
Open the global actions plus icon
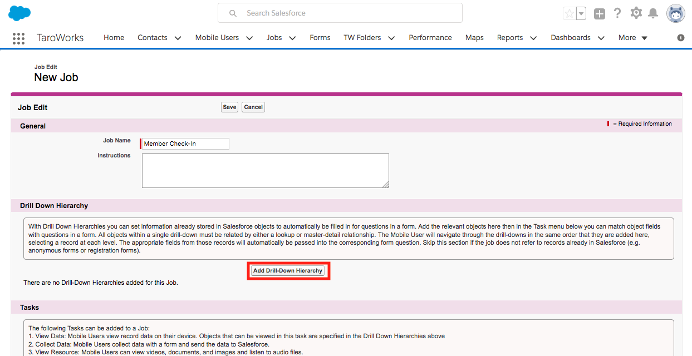[599, 14]
